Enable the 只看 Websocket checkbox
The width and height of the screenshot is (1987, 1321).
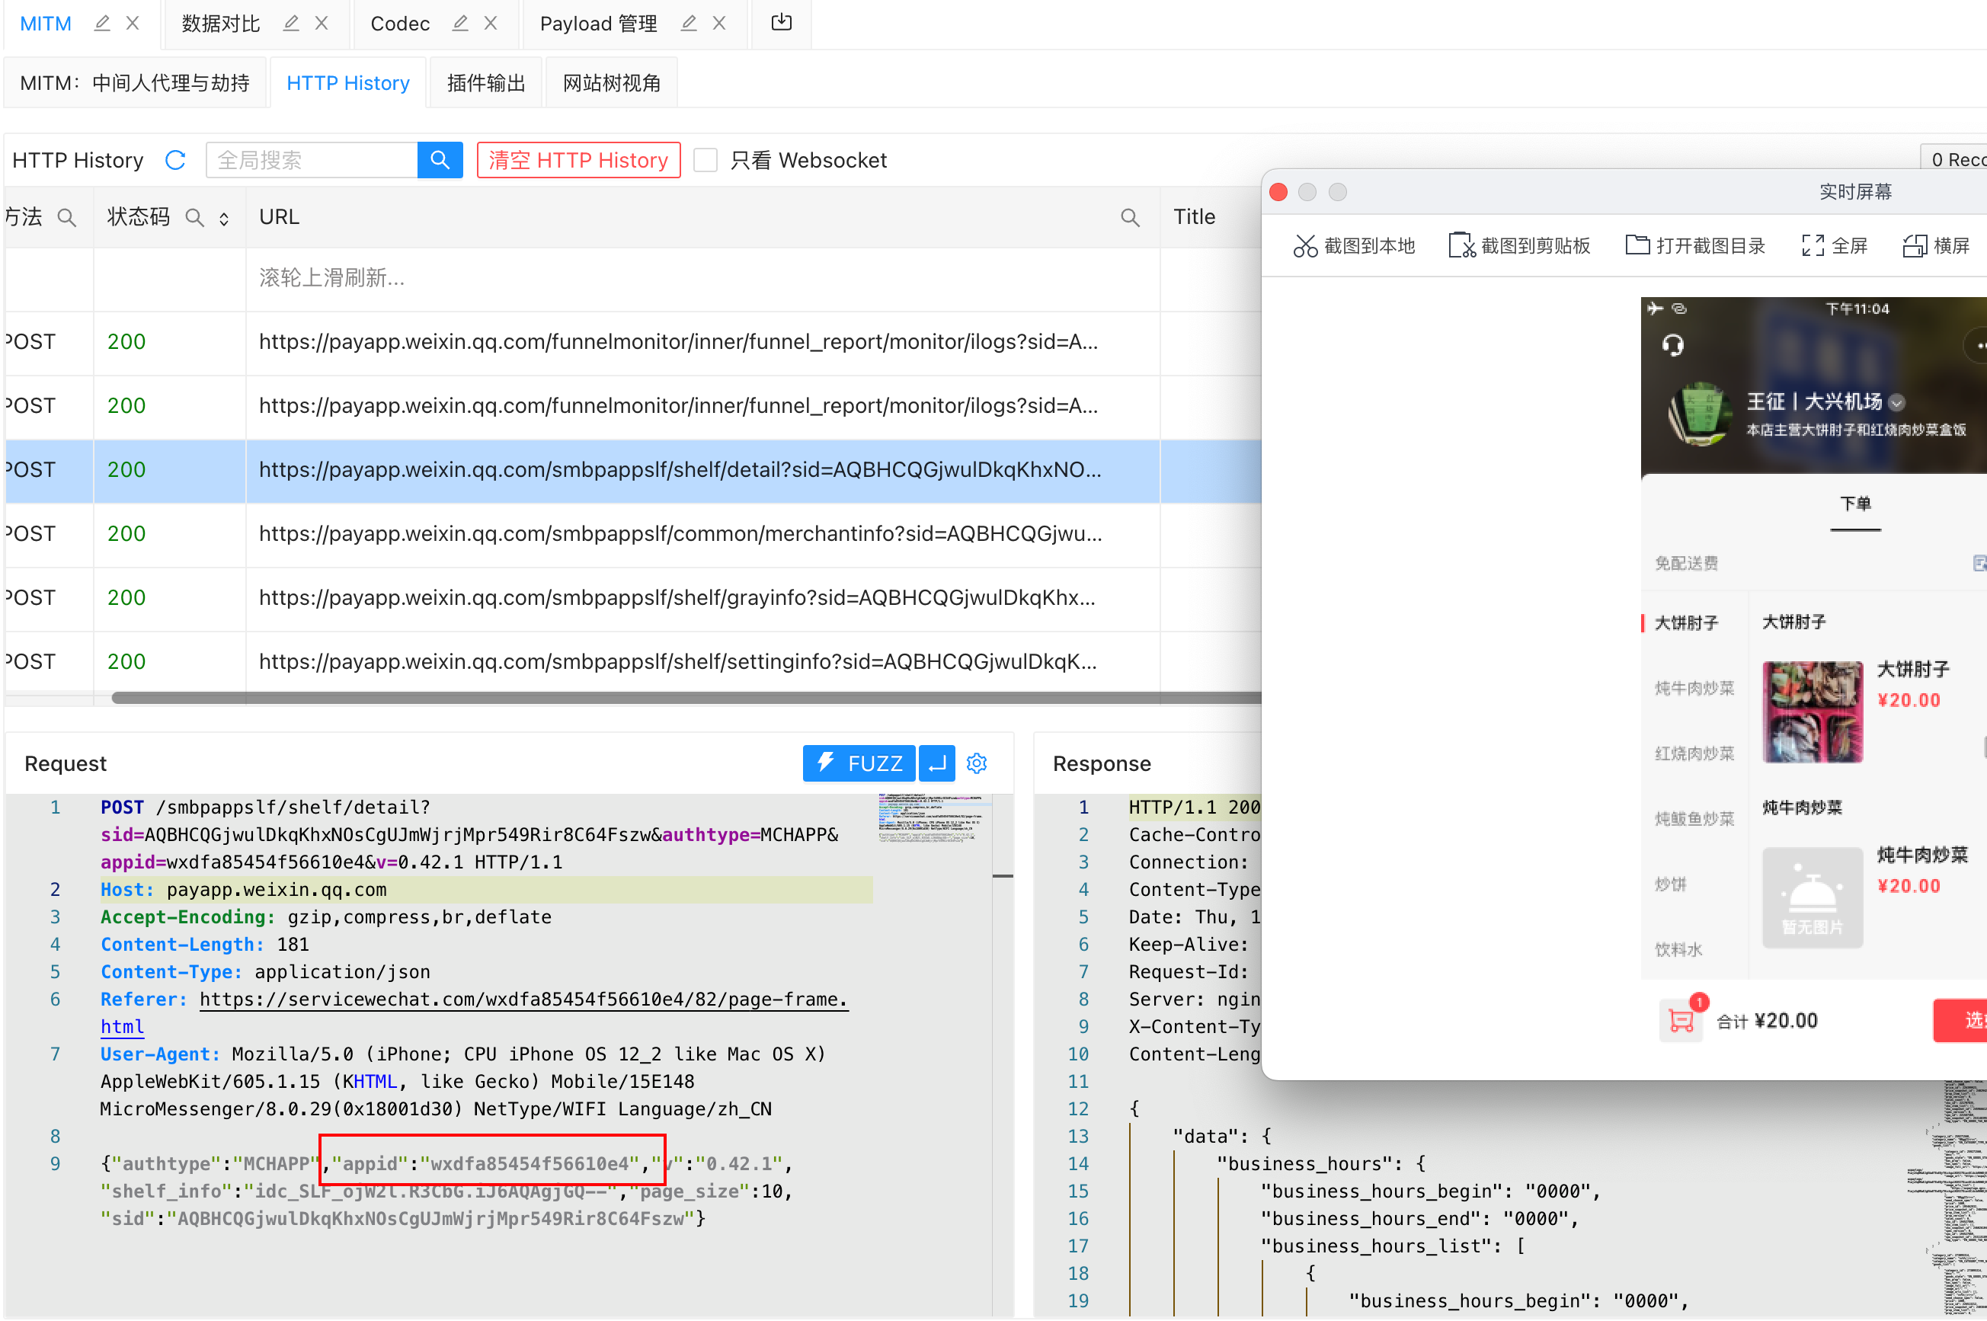click(705, 160)
